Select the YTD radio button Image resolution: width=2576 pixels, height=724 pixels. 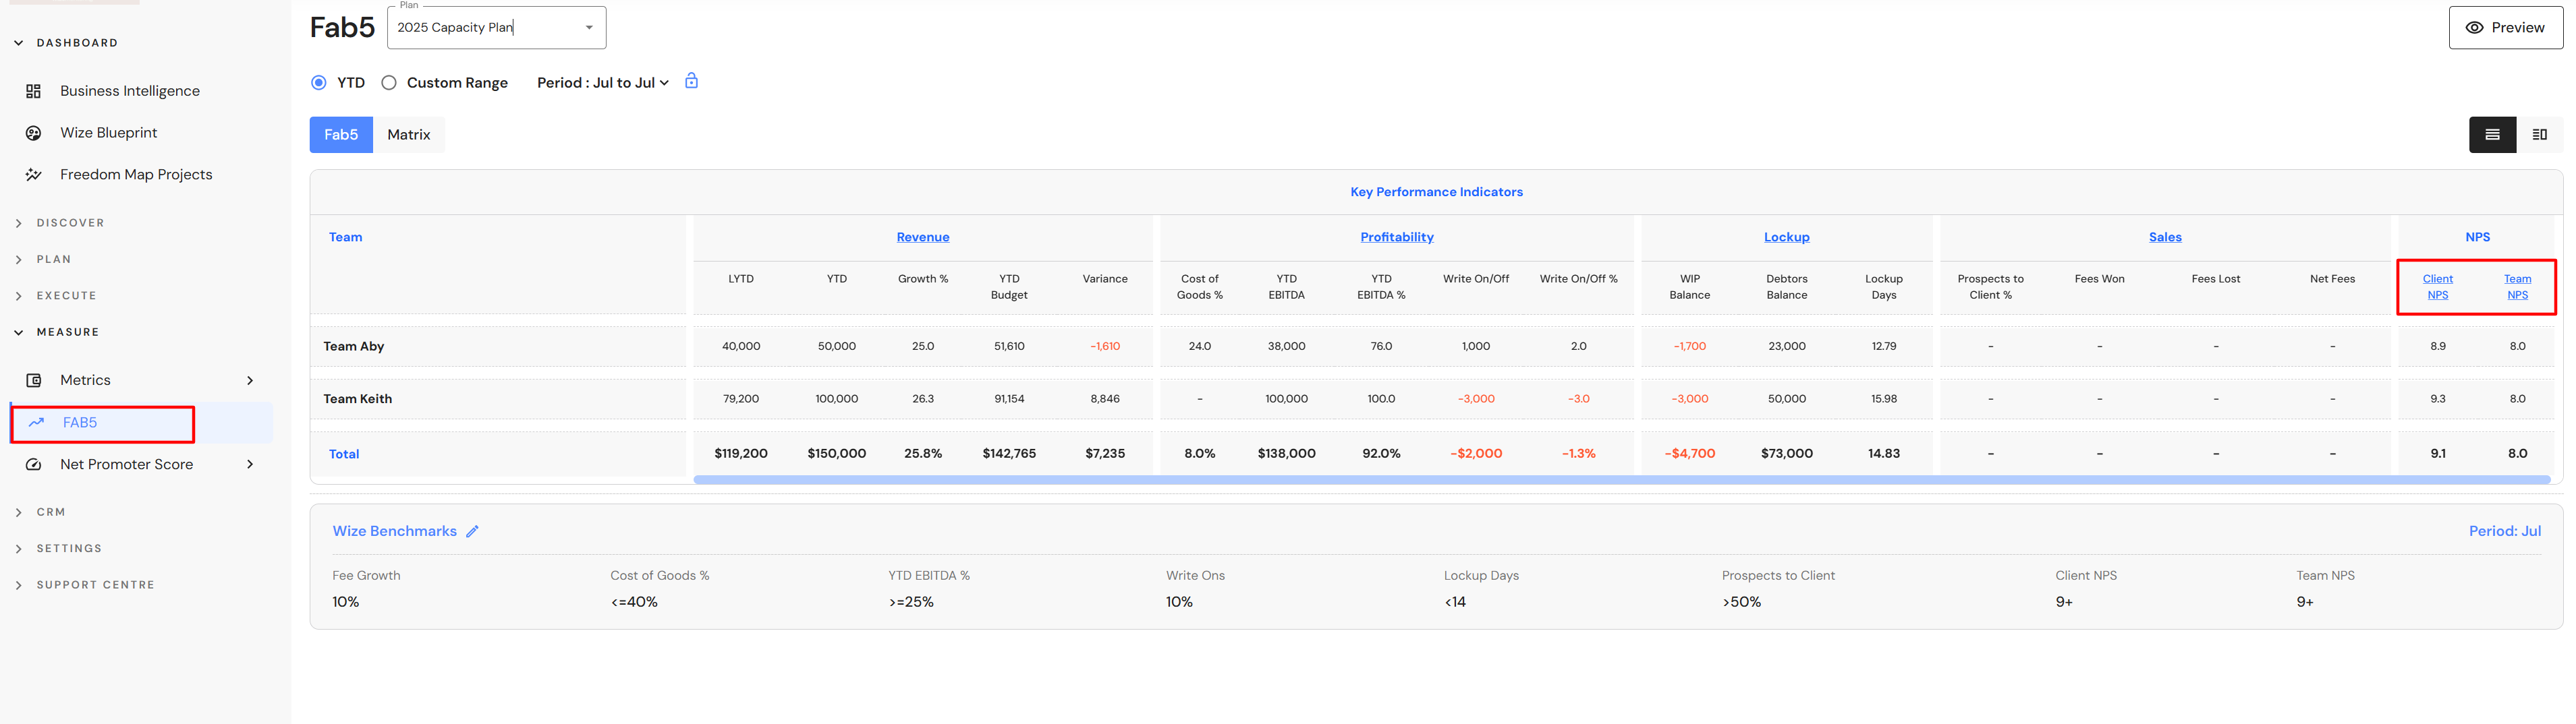(x=319, y=83)
